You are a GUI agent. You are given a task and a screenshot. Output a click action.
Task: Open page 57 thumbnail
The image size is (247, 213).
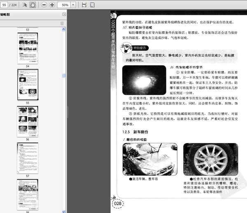28,157
